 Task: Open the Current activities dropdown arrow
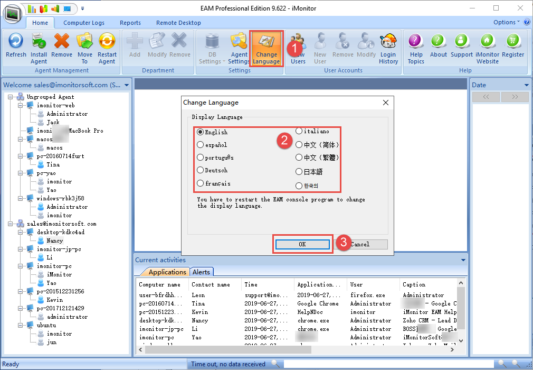pos(463,260)
